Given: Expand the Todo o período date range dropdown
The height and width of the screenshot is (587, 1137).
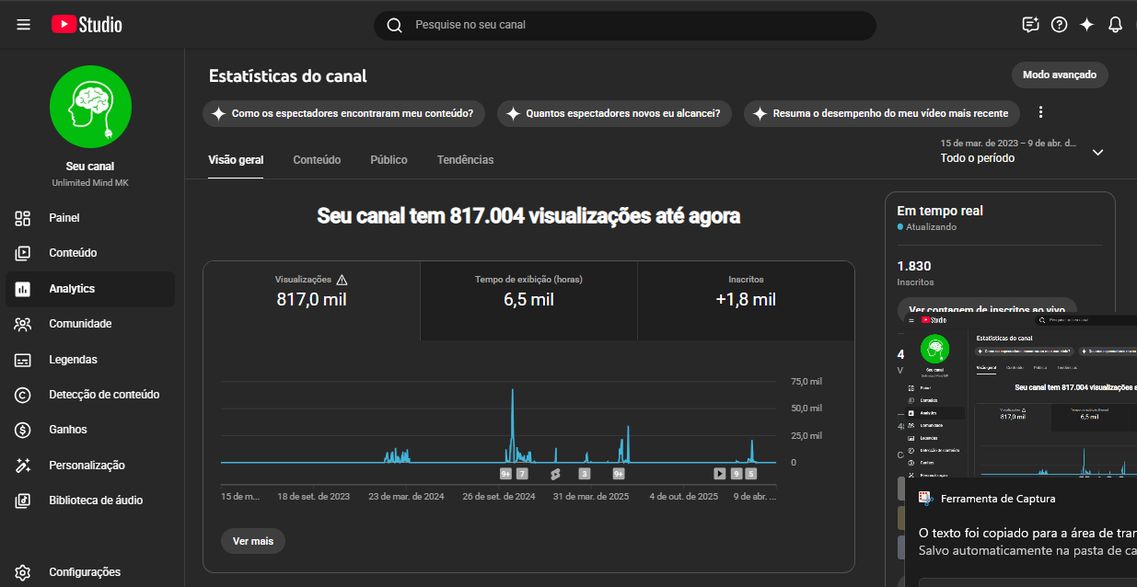Looking at the screenshot, I should coord(1022,152).
